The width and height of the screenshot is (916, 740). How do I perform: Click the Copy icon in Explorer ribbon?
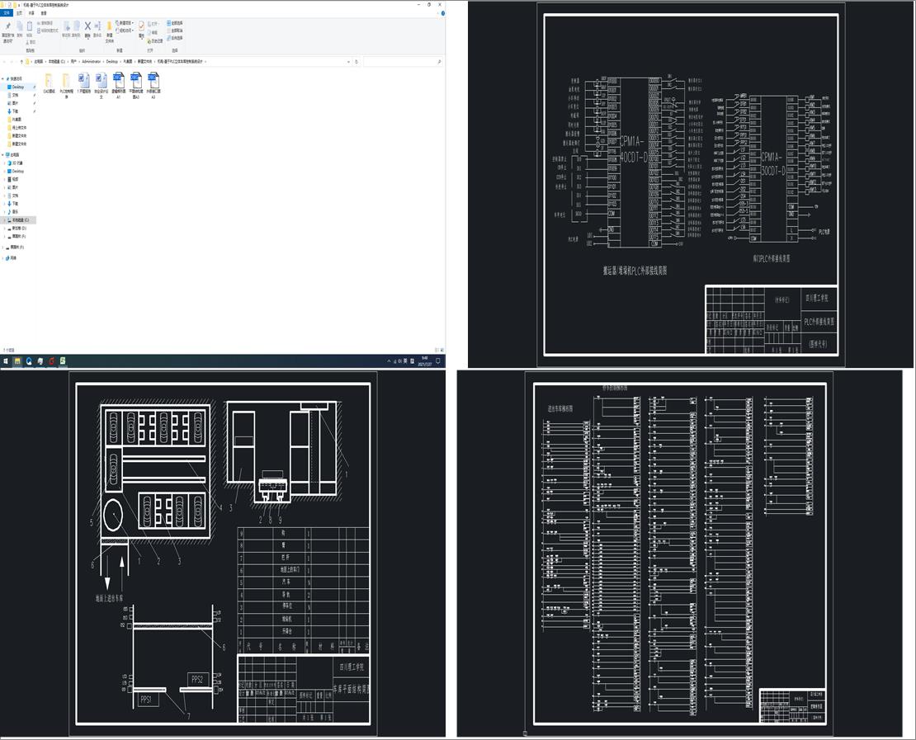tap(19, 27)
